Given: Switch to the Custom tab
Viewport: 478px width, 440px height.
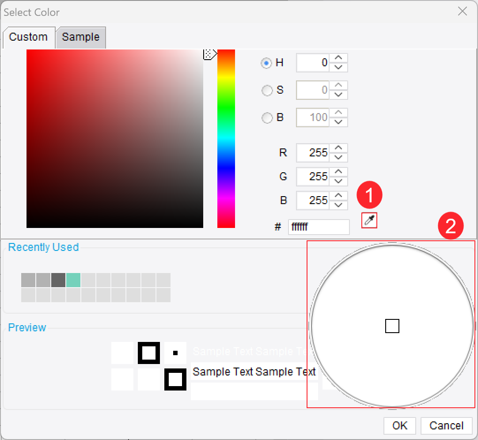Looking at the screenshot, I should pyautogui.click(x=28, y=37).
